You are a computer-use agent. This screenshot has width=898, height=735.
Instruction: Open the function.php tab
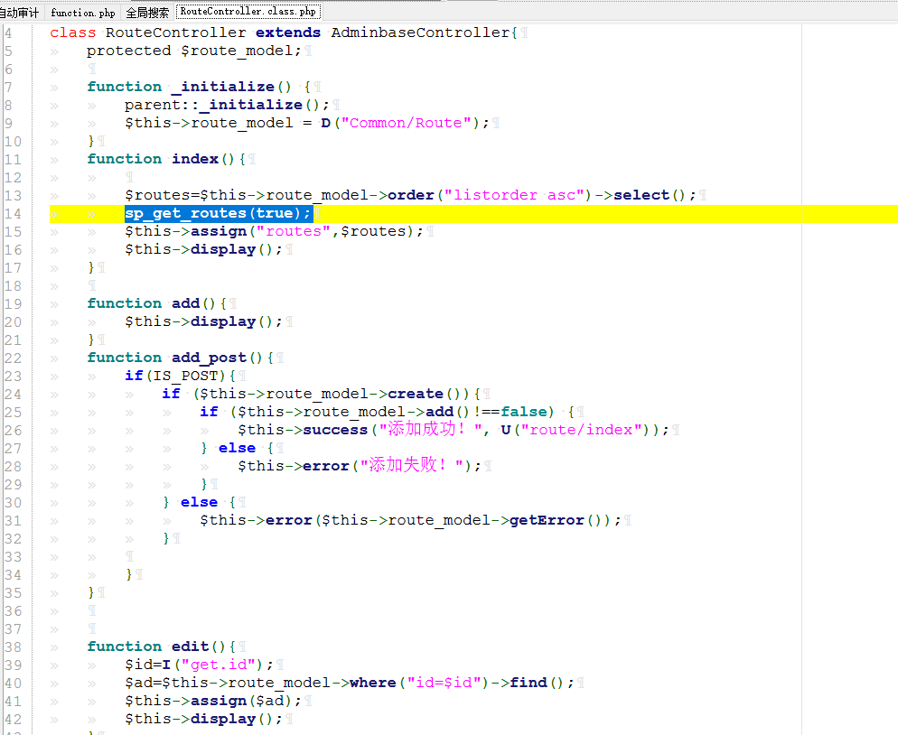pos(83,12)
